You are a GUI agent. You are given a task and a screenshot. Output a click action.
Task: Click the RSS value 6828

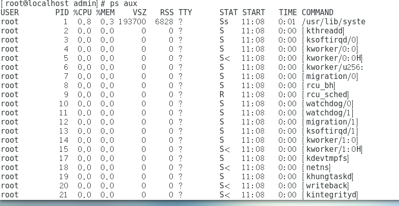[x=164, y=22]
